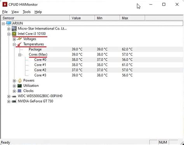Select the Core #0 row

tap(108, 59)
